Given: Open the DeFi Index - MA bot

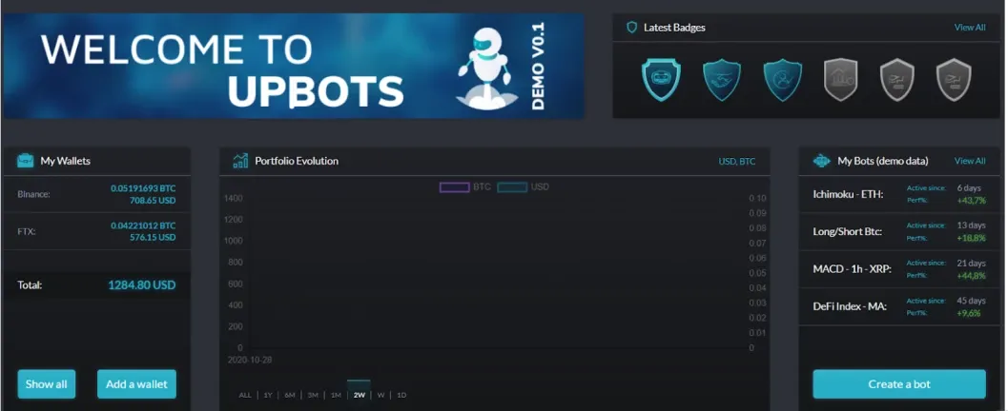Looking at the screenshot, I should [x=849, y=306].
